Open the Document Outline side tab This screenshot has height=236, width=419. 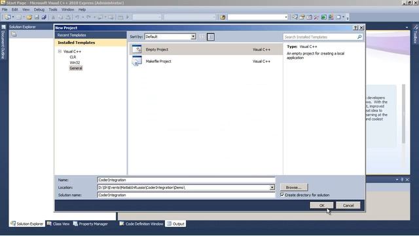[3, 43]
